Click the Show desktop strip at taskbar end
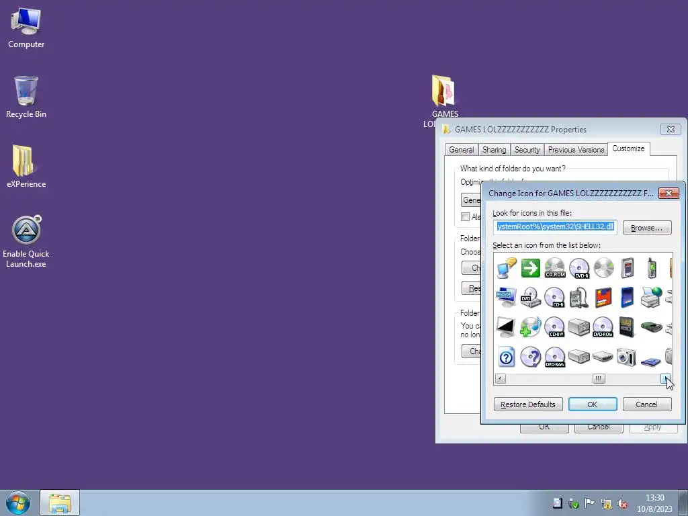 [x=683, y=503]
